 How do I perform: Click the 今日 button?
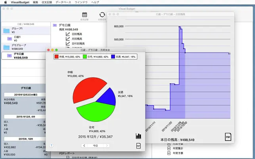[x=95, y=146]
